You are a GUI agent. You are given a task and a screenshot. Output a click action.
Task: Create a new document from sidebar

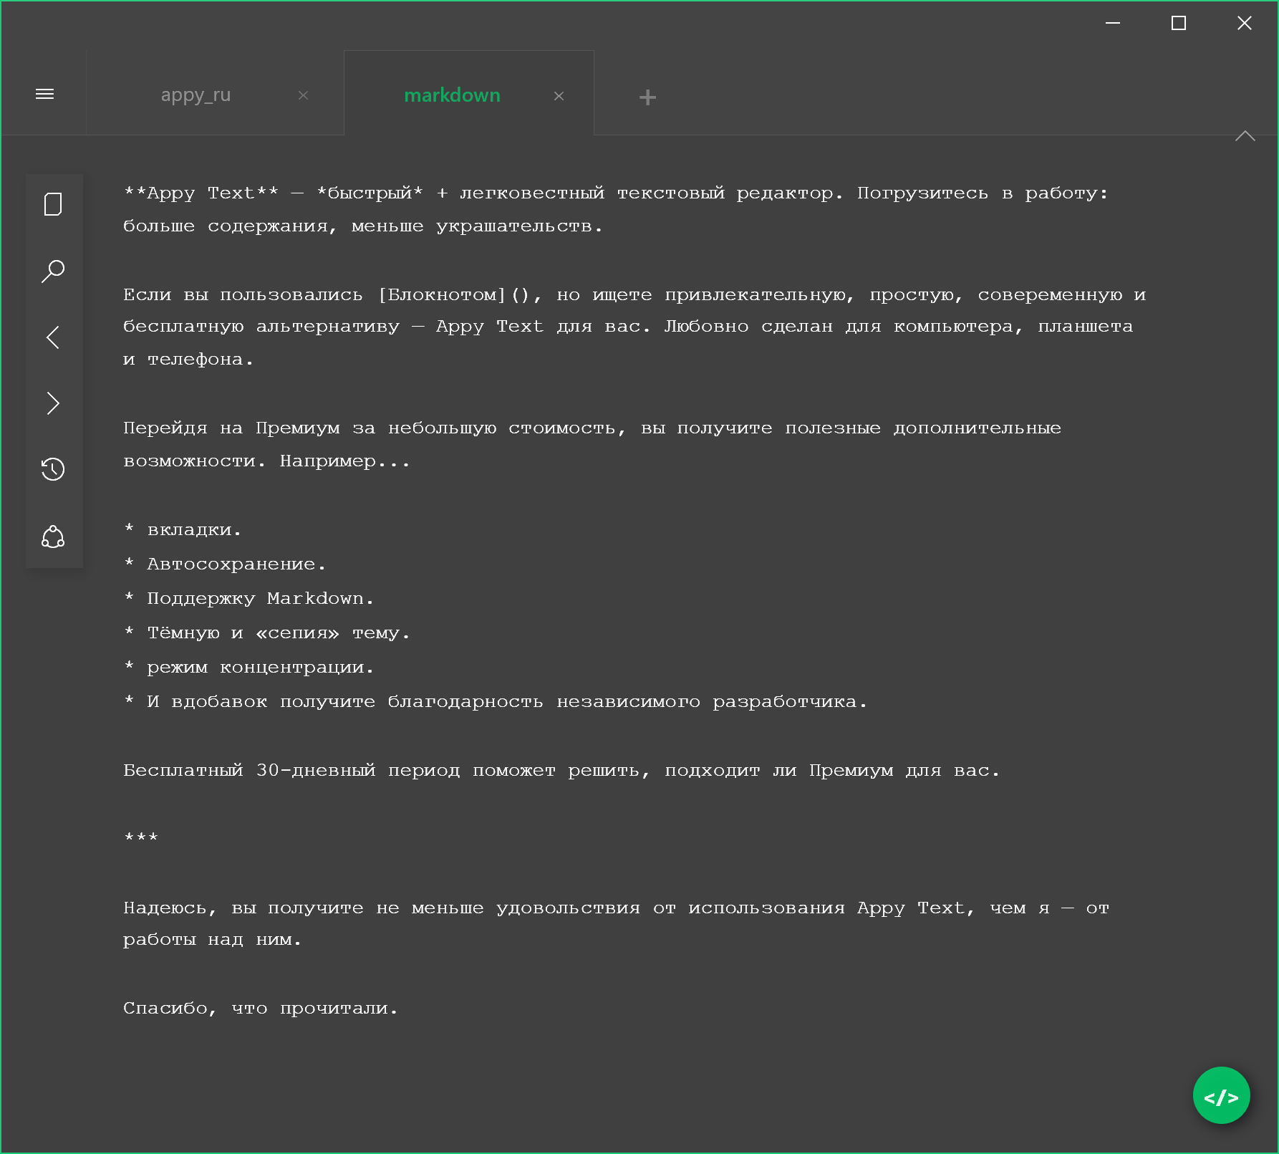click(53, 204)
